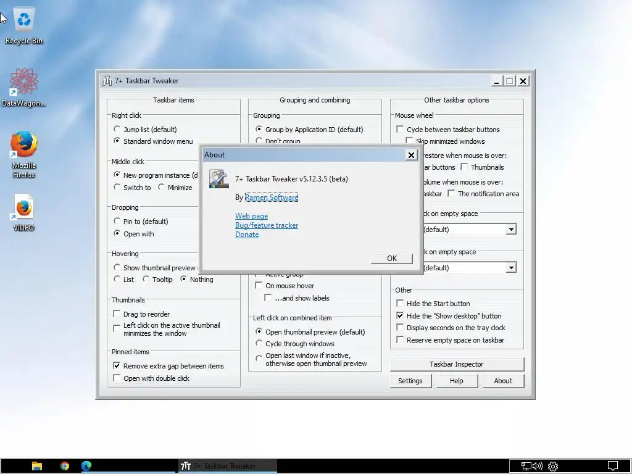Image resolution: width=632 pixels, height=474 pixels.
Task: Click the tweaker logo in About dialog
Action: tap(219, 178)
